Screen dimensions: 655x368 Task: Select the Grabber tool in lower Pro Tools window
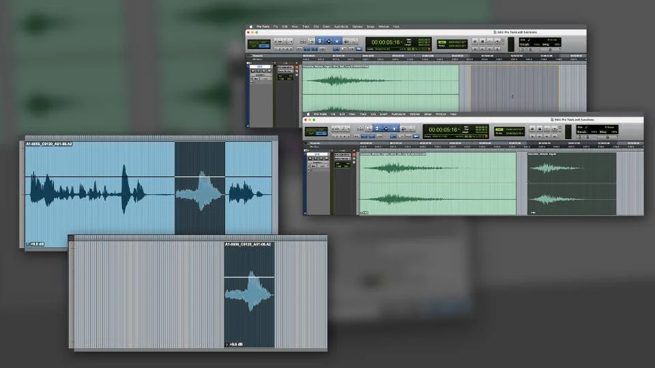click(395, 129)
